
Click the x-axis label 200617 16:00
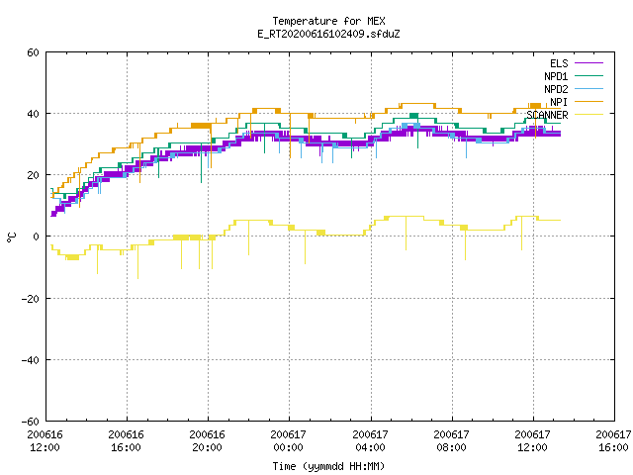[x=613, y=441]
